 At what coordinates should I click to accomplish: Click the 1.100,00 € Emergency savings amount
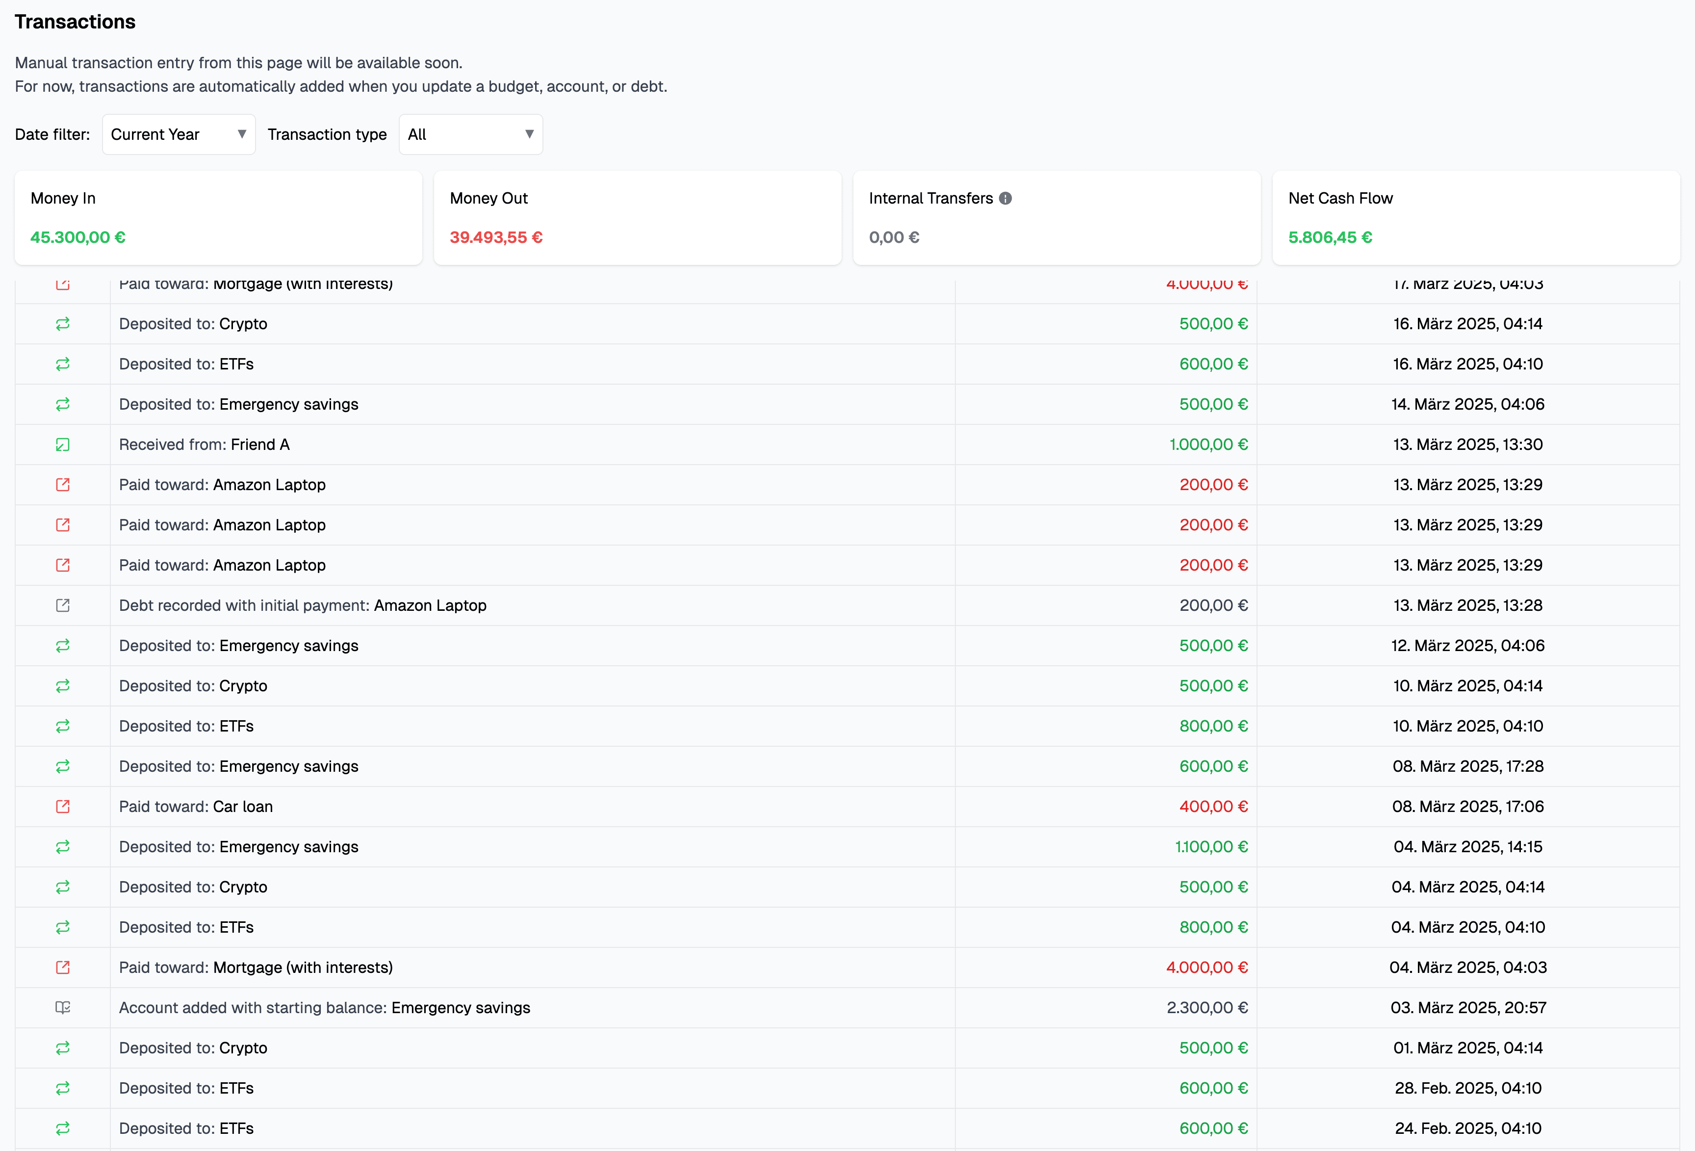tap(1211, 847)
